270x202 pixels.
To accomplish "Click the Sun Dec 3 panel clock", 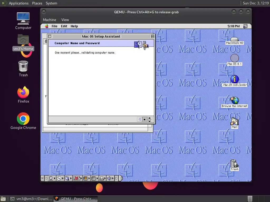I will (x=256, y=3).
